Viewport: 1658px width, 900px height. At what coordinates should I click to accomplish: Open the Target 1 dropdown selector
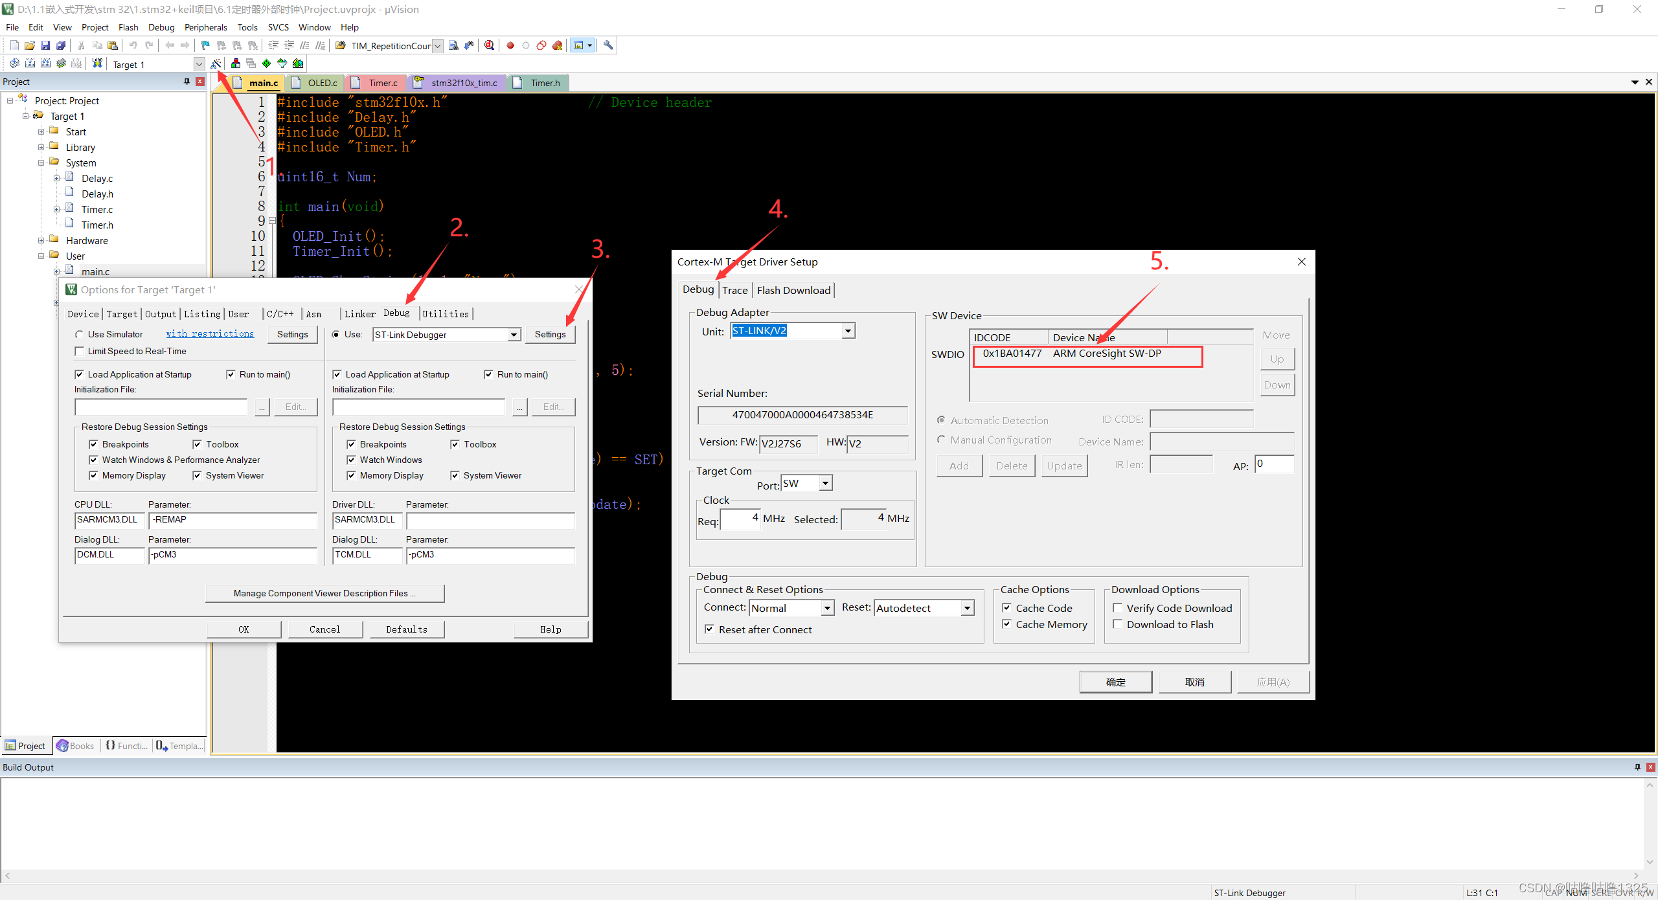[x=199, y=63]
